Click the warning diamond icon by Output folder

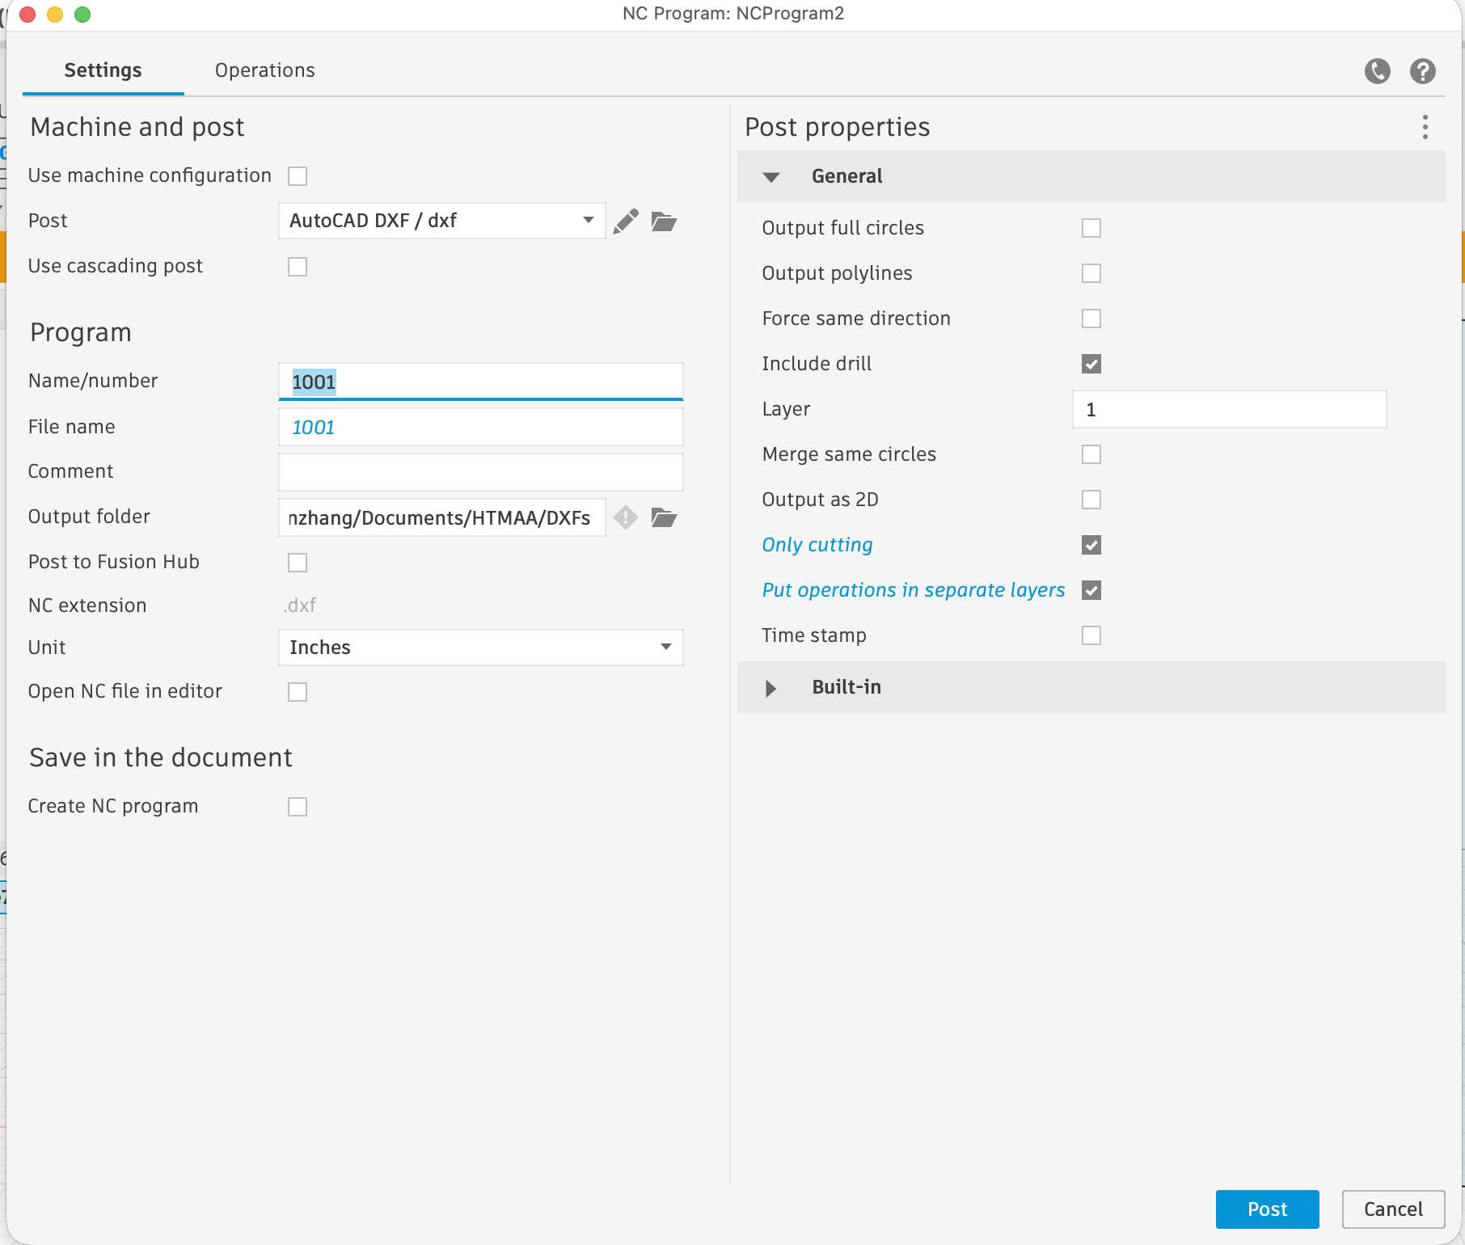[x=626, y=517]
